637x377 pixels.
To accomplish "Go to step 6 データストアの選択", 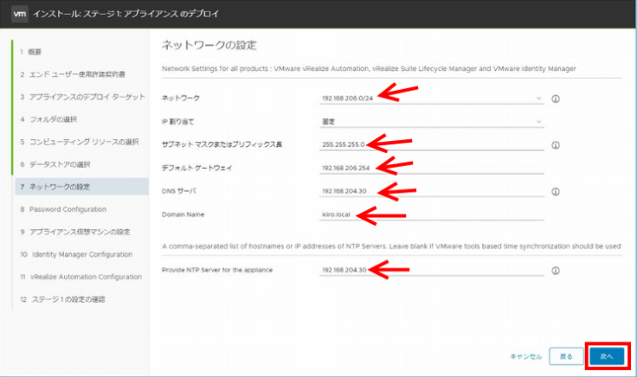I will 55,164.
